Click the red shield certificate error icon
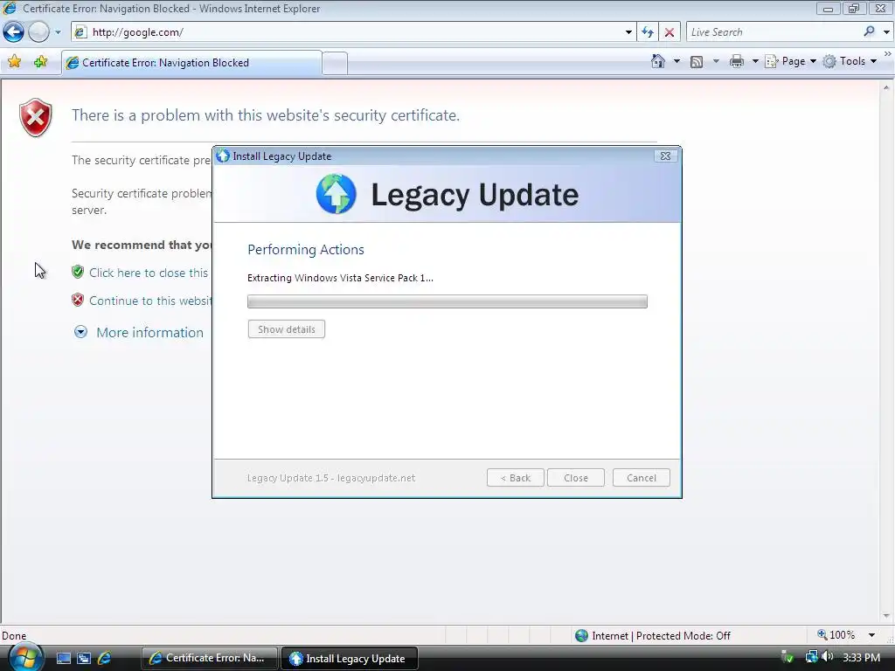Viewport: 895px width, 671px height. [x=35, y=118]
